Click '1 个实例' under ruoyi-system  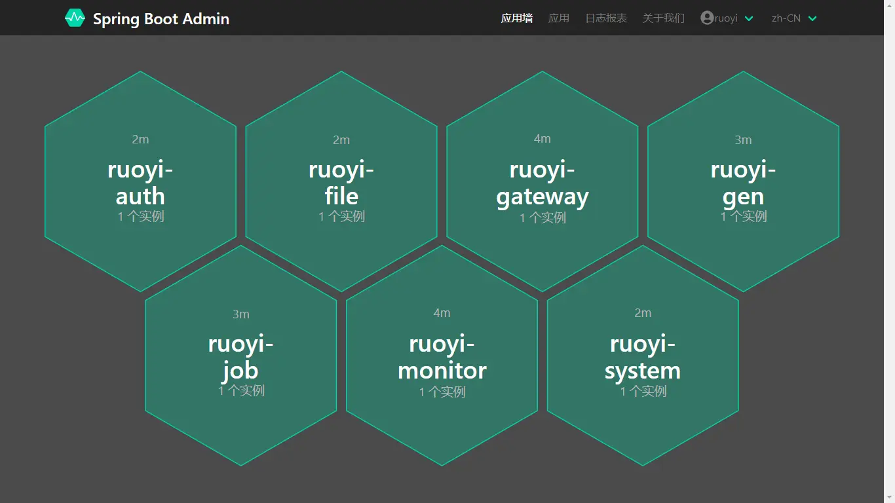[x=643, y=391]
